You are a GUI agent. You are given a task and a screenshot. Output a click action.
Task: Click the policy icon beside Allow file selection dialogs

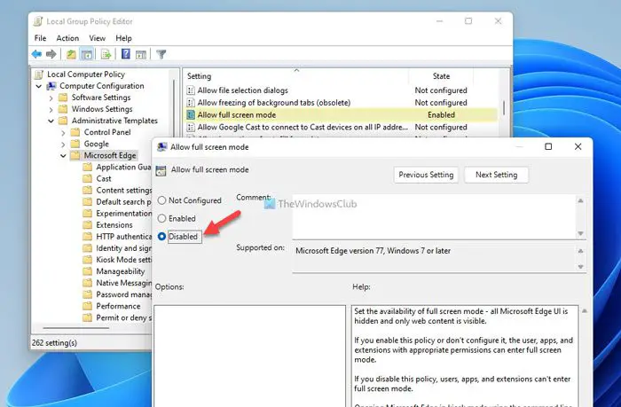[191, 90]
